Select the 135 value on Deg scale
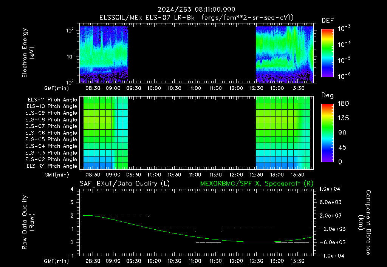The width and height of the screenshot is (387, 267). coord(343,118)
